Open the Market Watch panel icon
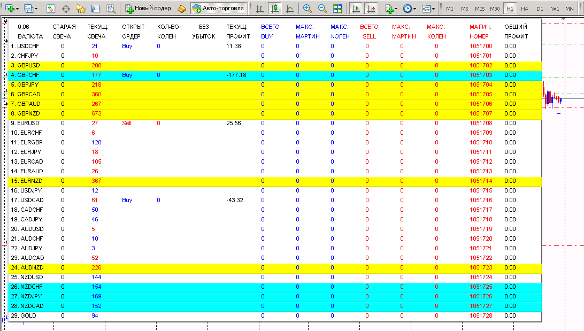The image size is (584, 331). pos(51,9)
